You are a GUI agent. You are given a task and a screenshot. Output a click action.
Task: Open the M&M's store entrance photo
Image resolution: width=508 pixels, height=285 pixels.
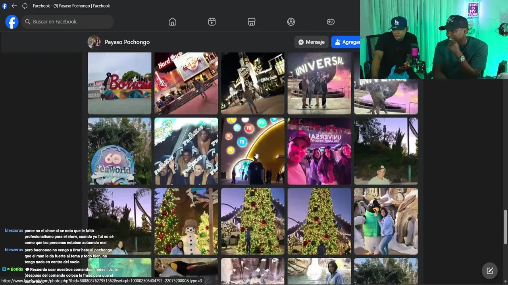(253, 151)
